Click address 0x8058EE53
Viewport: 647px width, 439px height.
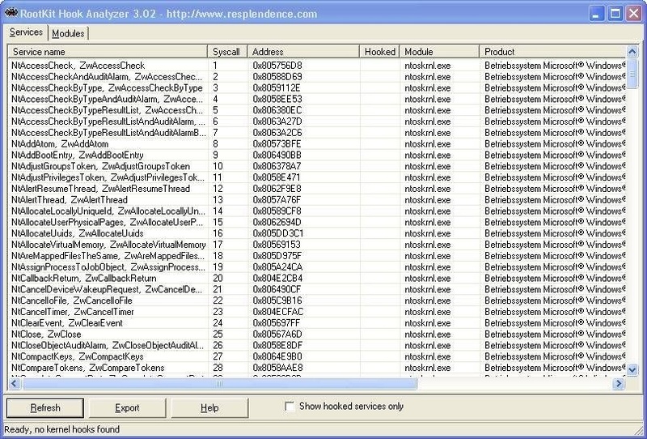point(277,99)
